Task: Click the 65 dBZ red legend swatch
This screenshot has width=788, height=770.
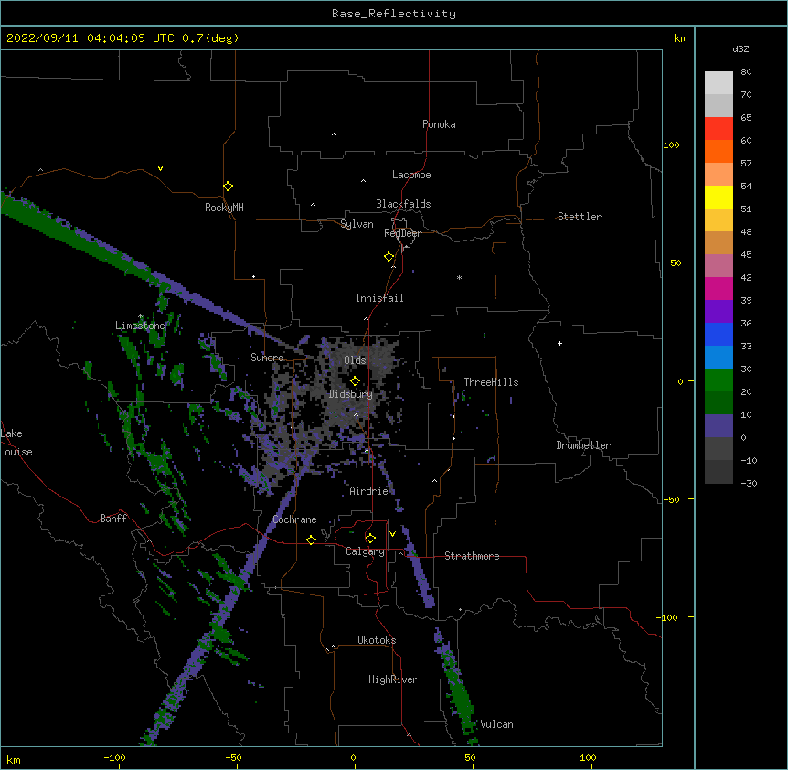Action: pyautogui.click(x=719, y=129)
